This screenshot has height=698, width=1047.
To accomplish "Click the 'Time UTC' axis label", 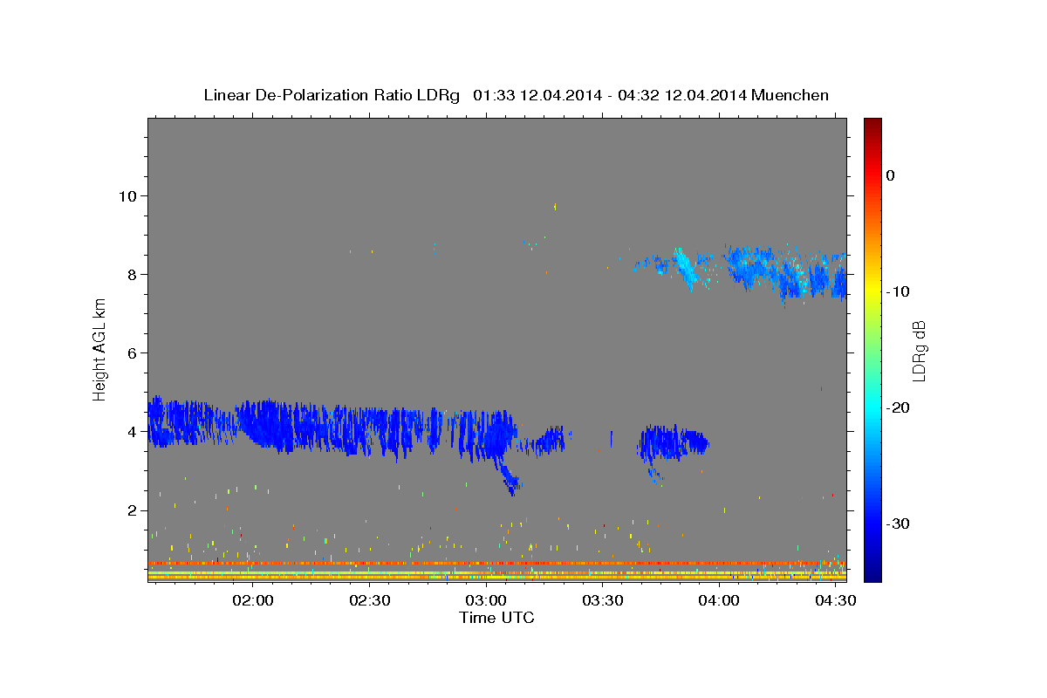I will tap(496, 618).
